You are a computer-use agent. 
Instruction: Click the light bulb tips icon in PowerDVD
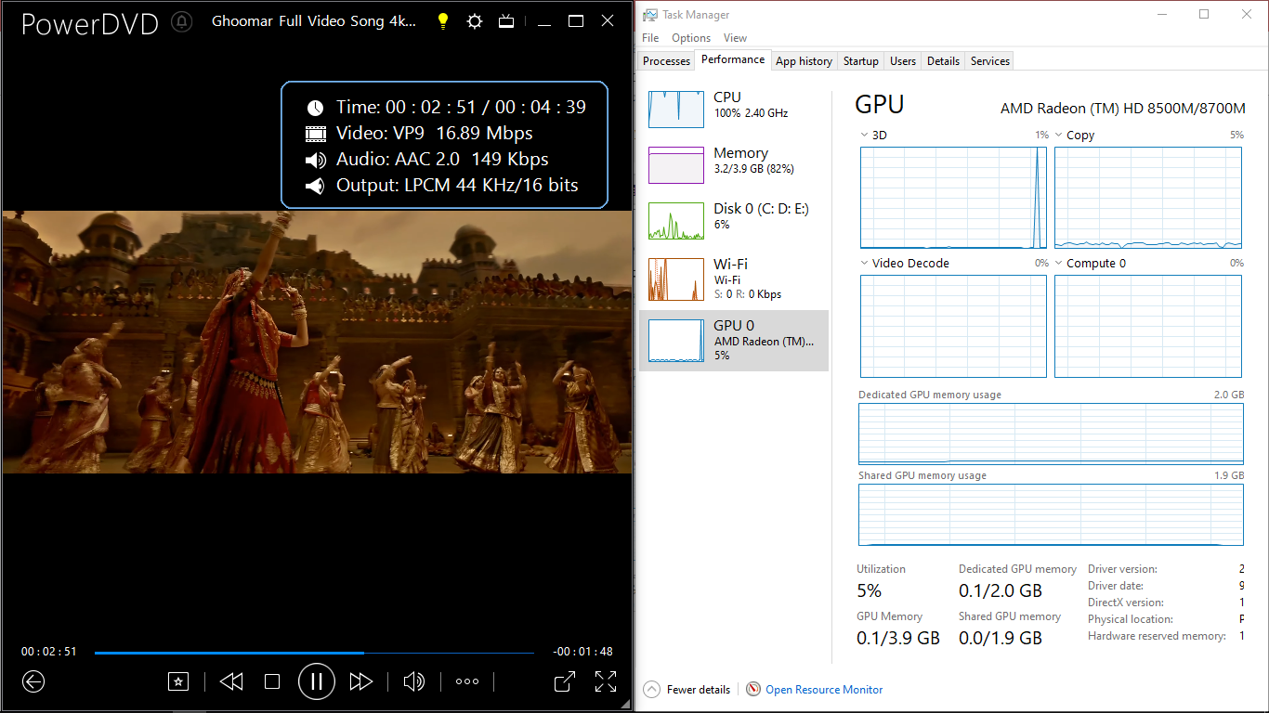444,21
